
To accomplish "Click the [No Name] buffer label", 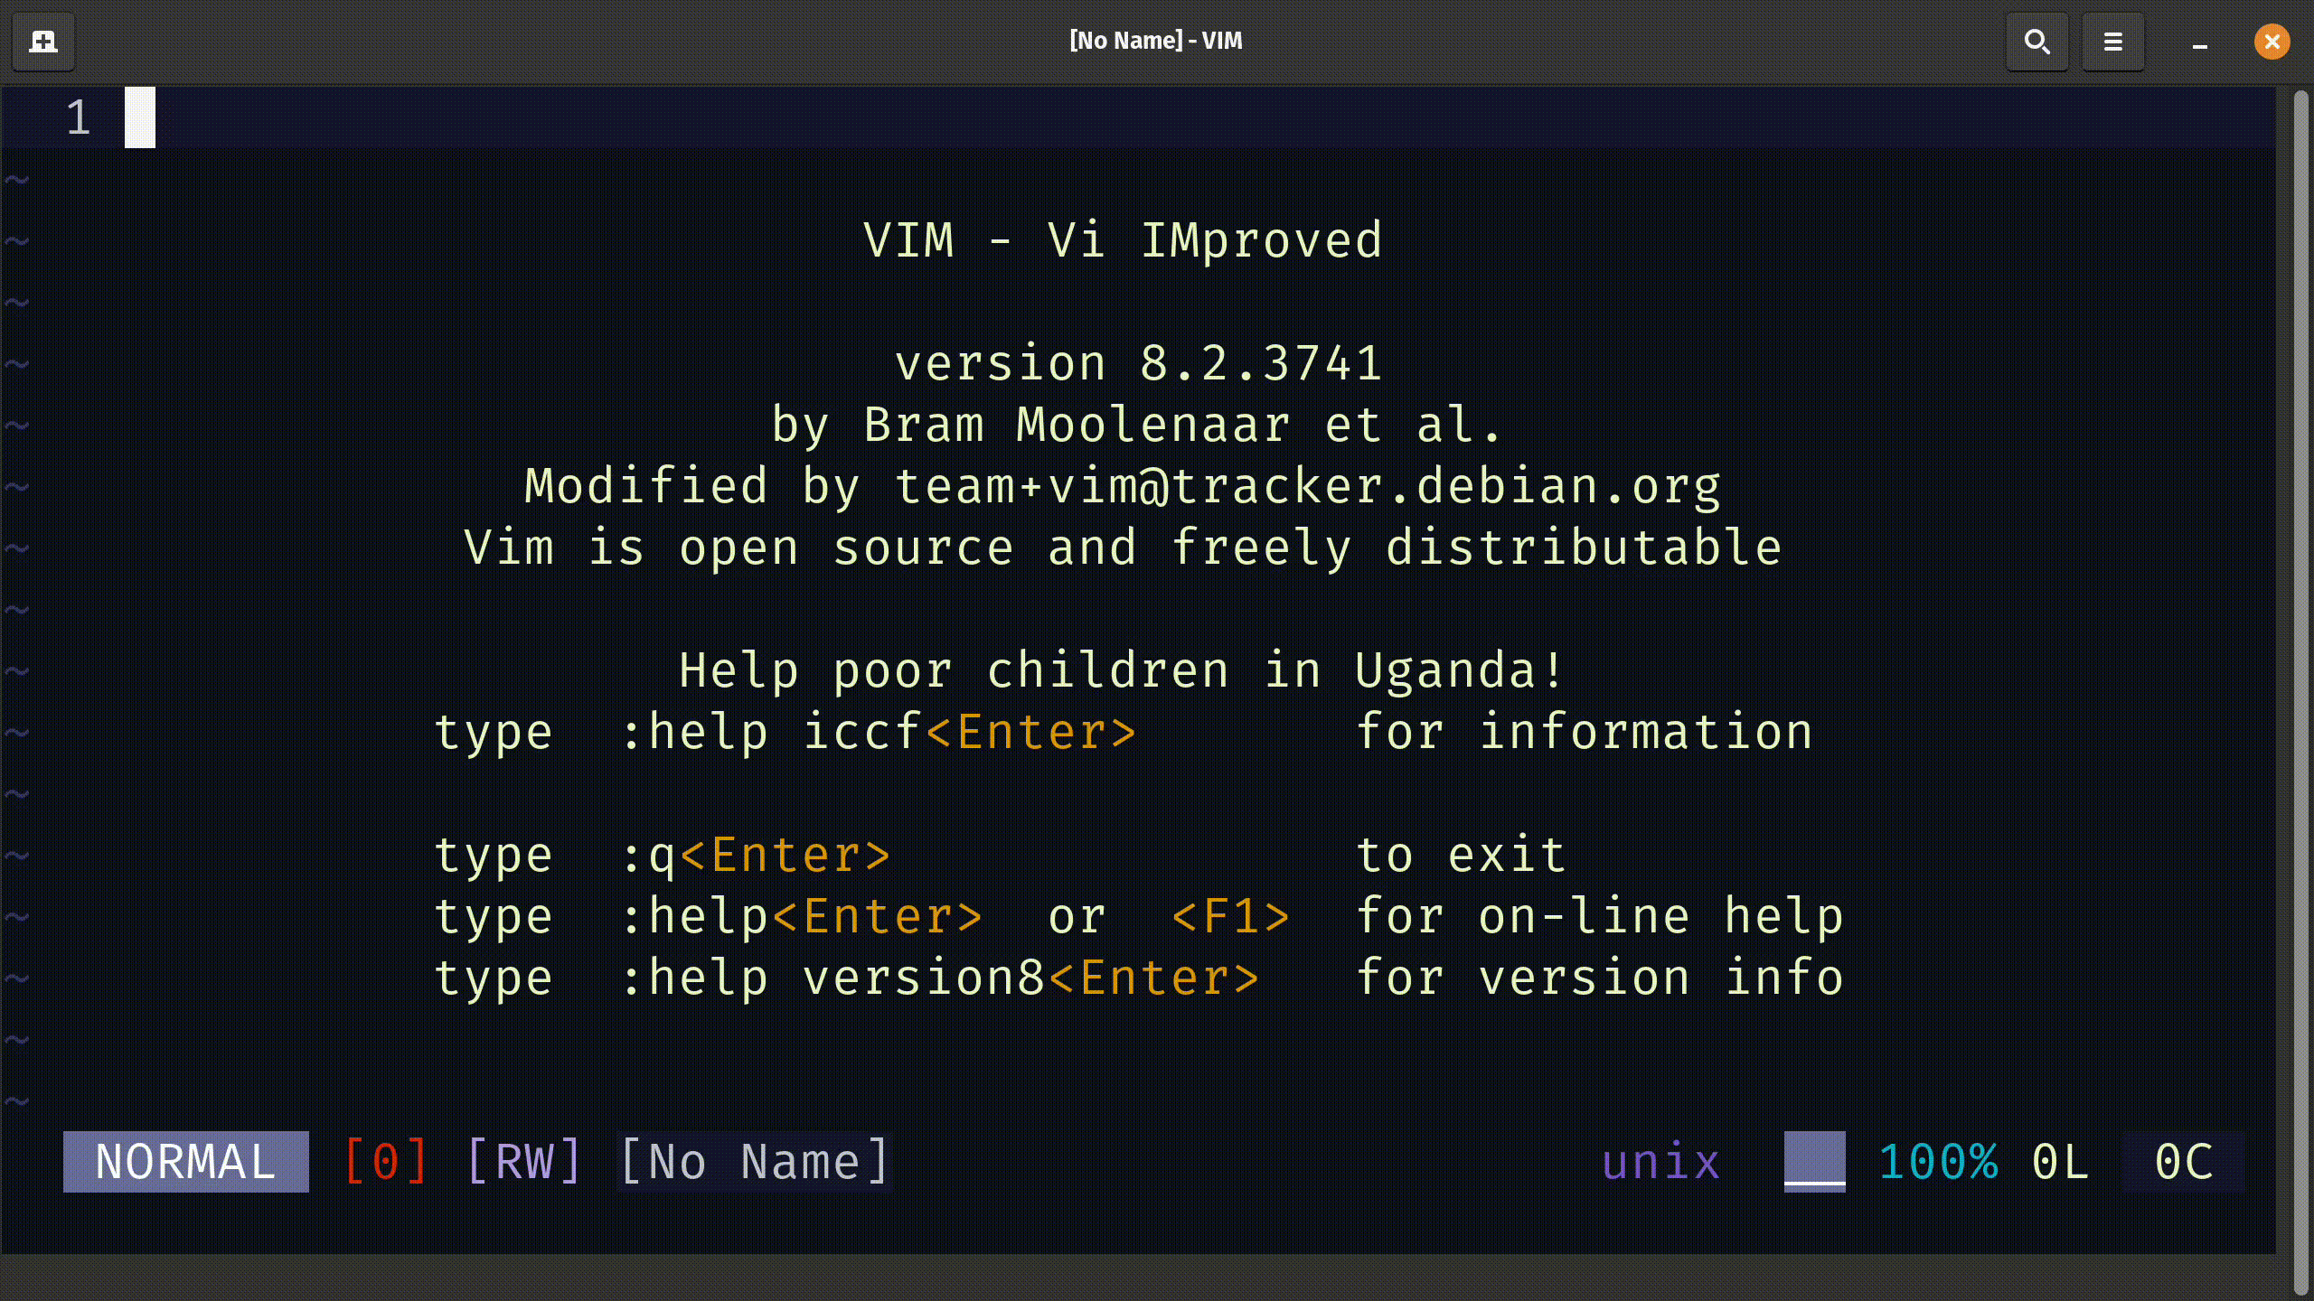I will pos(755,1161).
